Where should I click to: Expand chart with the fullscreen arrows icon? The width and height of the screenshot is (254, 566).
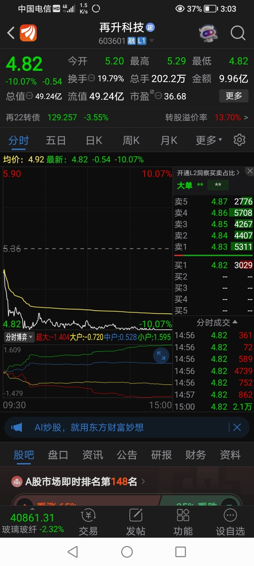pyautogui.click(x=161, y=356)
